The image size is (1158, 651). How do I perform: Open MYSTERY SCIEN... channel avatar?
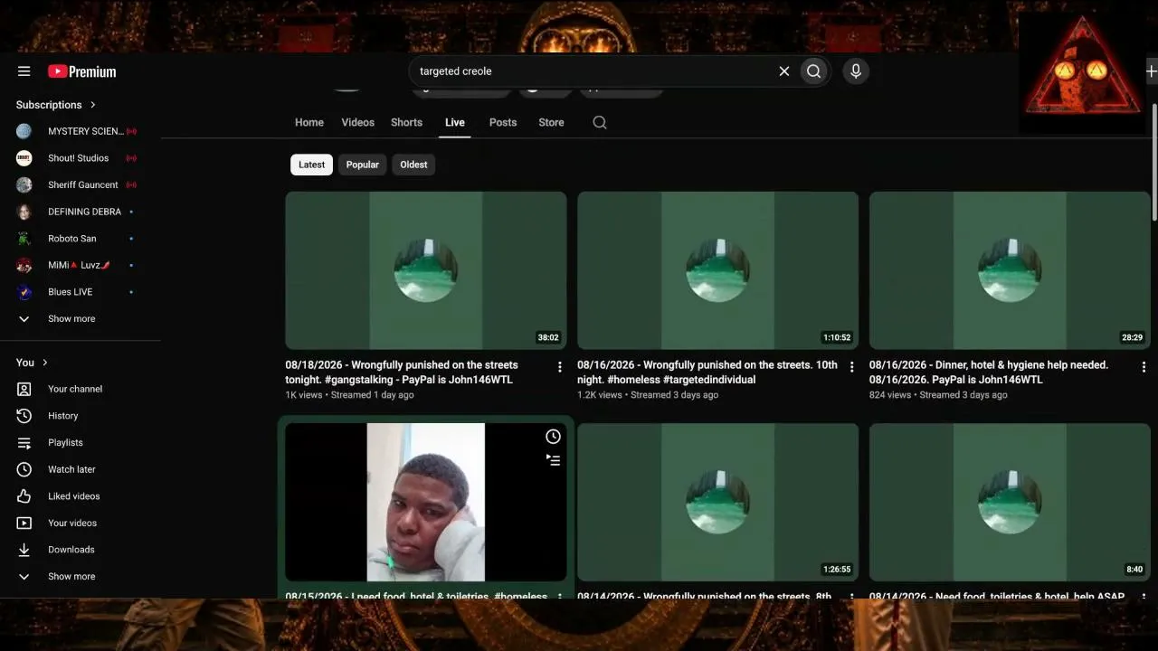(x=24, y=131)
